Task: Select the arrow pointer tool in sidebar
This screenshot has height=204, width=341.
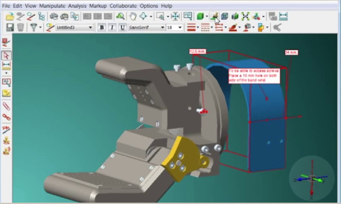Action: click(x=6, y=55)
